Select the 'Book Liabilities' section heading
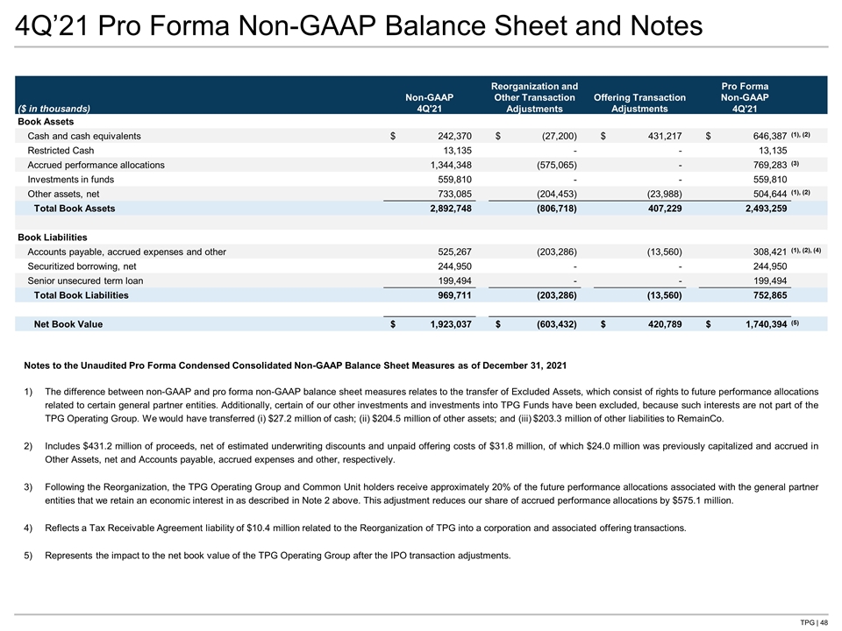This screenshot has height=631, width=842. [x=53, y=238]
